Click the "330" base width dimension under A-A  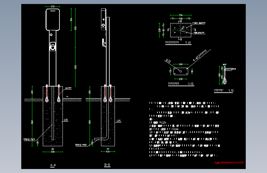pyautogui.click(x=53, y=152)
